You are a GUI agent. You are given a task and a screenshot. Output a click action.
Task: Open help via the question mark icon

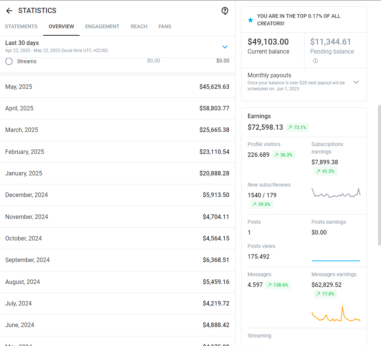click(x=225, y=11)
